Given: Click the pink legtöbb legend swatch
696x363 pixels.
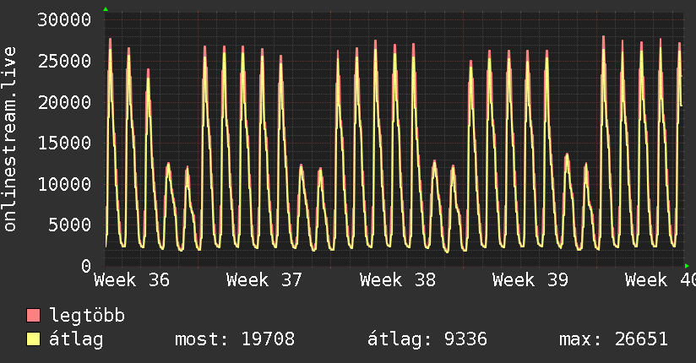Looking at the screenshot, I should [33, 315].
